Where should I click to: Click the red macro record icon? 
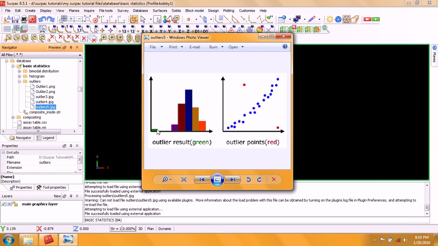tap(368, 19)
